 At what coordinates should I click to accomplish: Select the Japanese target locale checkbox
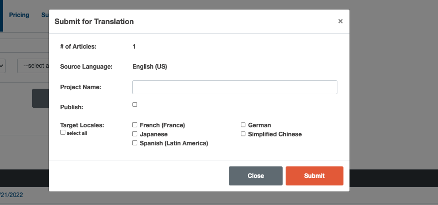[135, 134]
